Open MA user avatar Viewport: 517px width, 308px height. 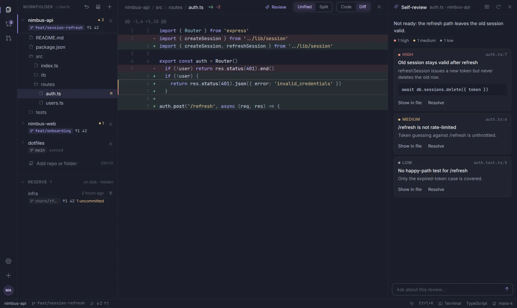click(9, 290)
